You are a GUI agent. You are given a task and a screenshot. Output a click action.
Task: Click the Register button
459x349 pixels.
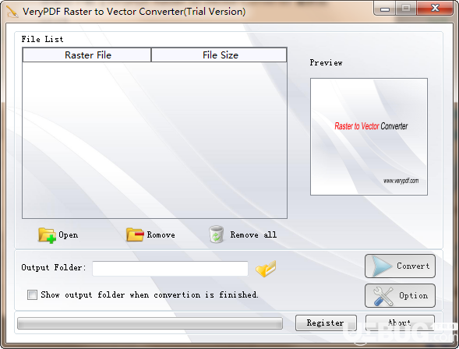326,323
